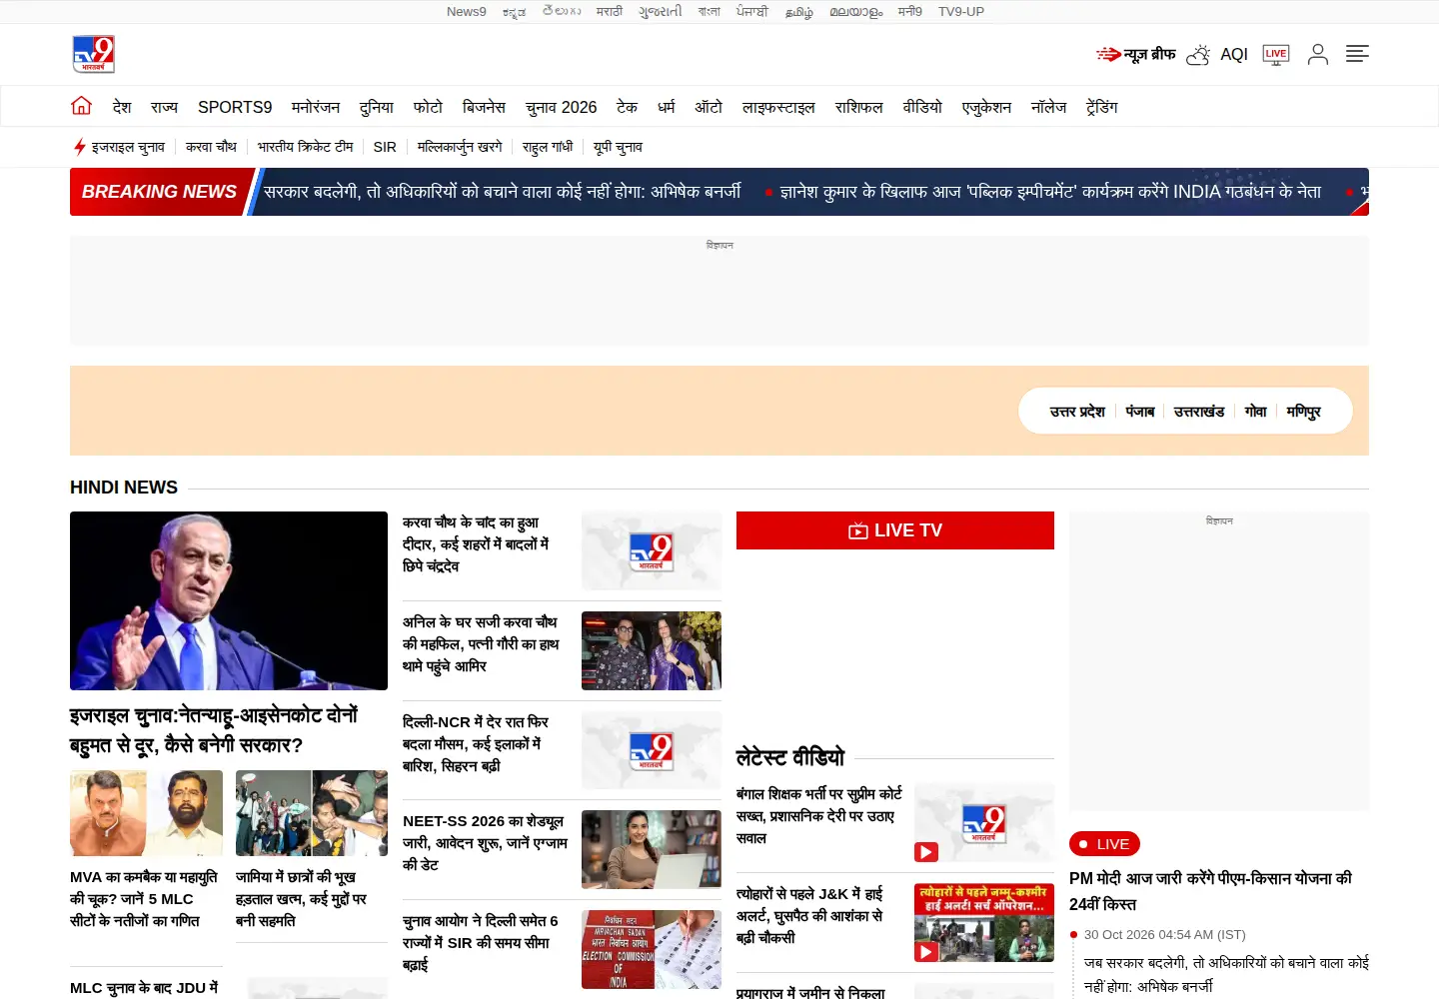This screenshot has height=999, width=1439.
Task: Play the बंगाल शिक्षक भर्ती video
Action: pos(926,852)
